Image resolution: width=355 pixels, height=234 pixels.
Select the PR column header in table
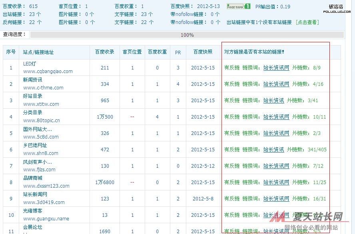pyautogui.click(x=178, y=52)
